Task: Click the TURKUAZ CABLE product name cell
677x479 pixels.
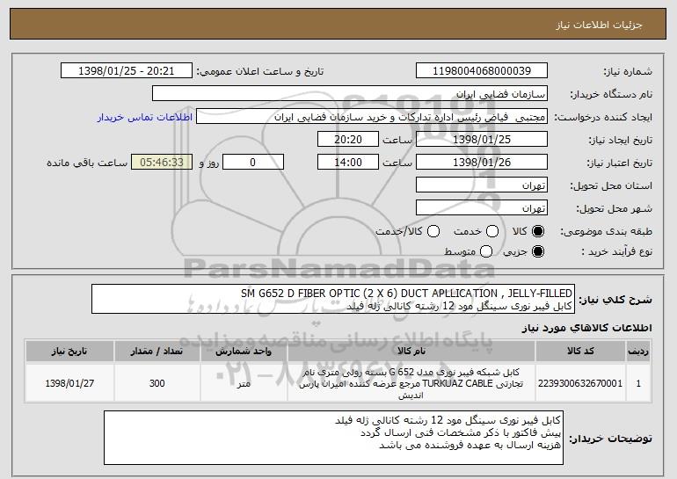Action: 411,383
